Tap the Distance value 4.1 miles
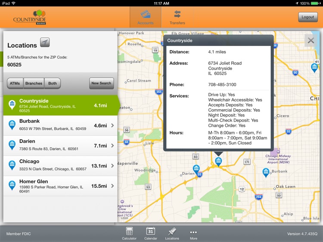 click(x=217, y=52)
